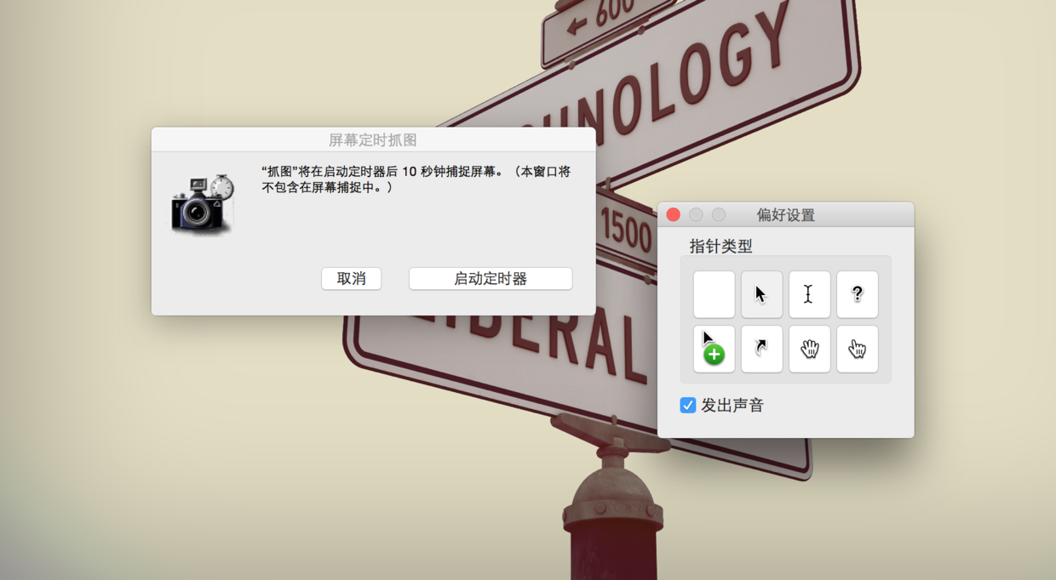Select the pointing finger pointer type

[x=857, y=349]
